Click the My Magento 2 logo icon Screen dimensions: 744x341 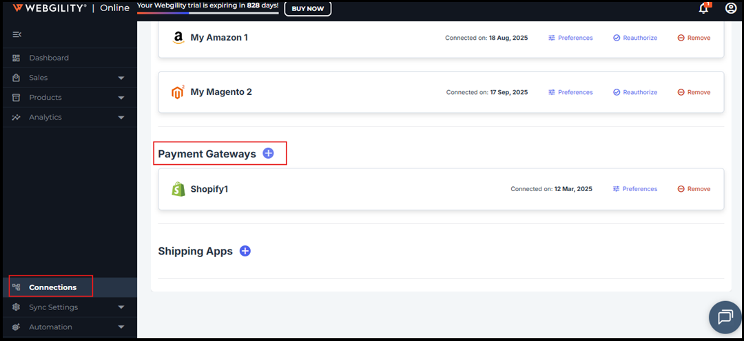tap(178, 92)
